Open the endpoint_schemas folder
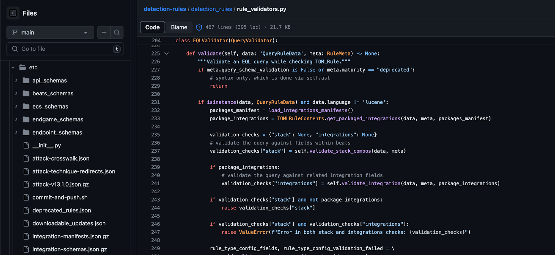 click(x=57, y=133)
